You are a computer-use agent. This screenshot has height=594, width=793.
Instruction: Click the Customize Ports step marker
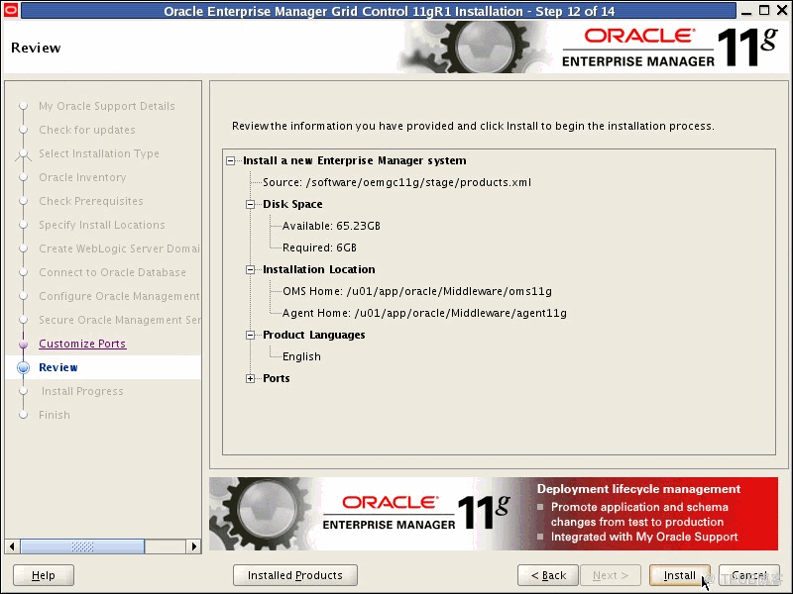point(23,344)
